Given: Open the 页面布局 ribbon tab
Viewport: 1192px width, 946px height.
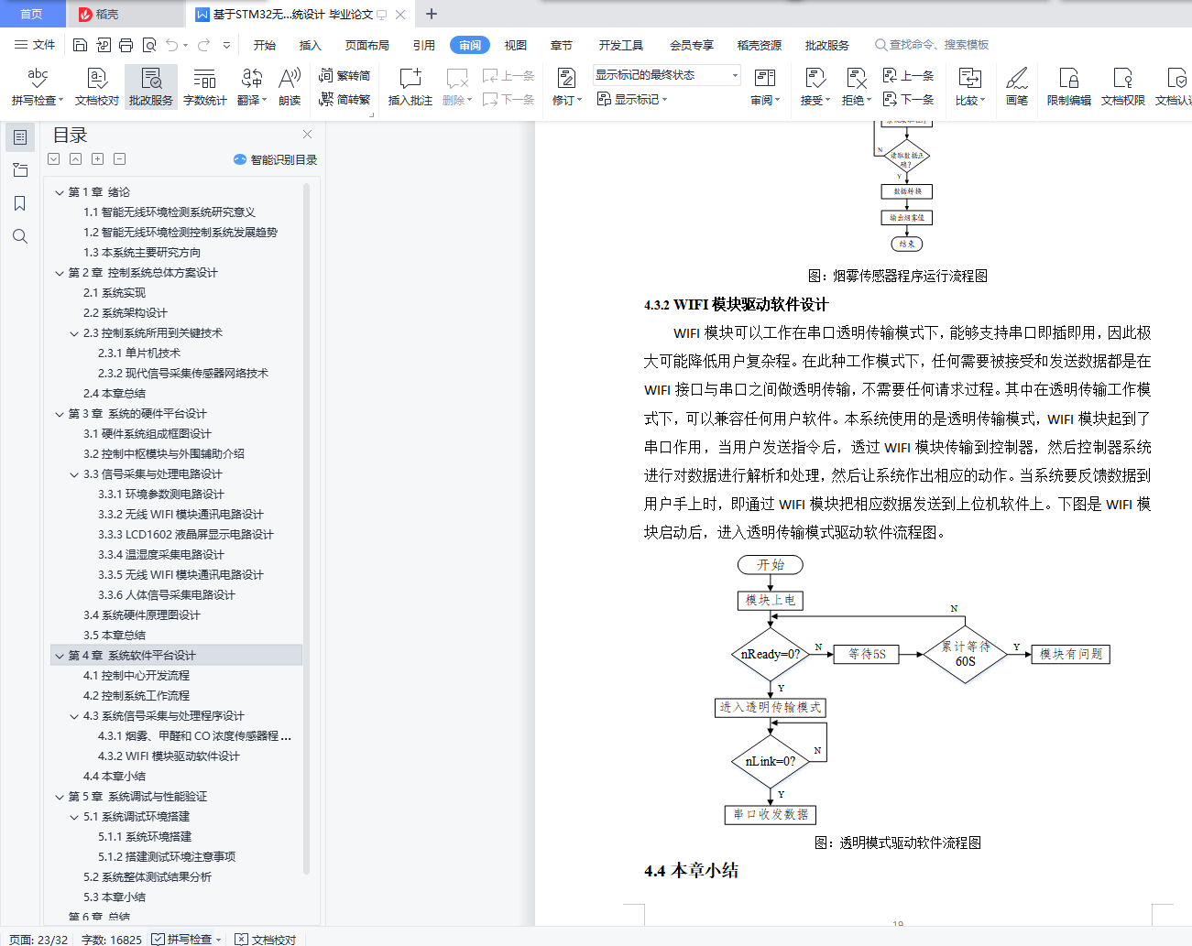Looking at the screenshot, I should [x=367, y=45].
